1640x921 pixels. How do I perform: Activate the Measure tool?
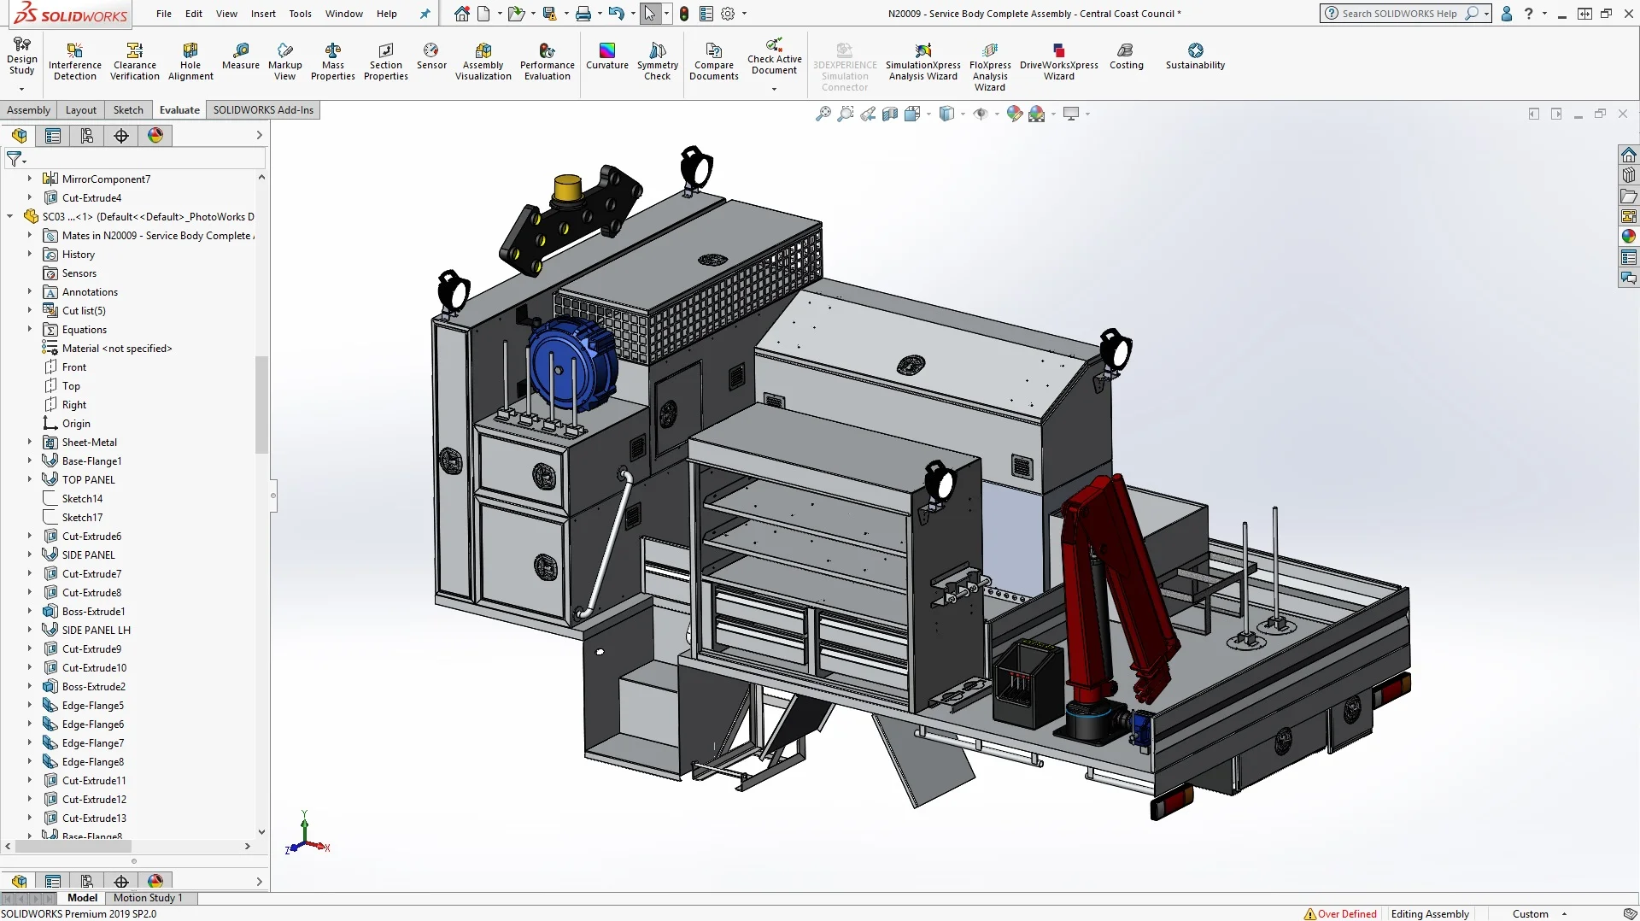[x=241, y=56]
